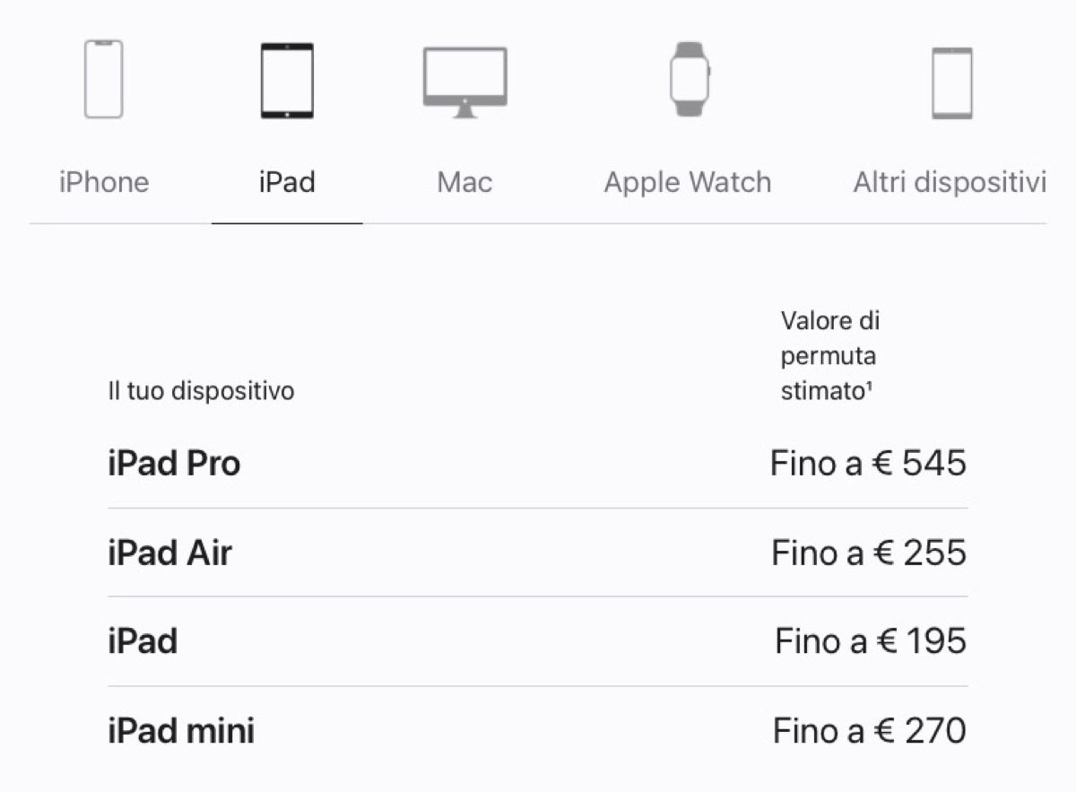Choose the plain iPad row in table
The image size is (1076, 792).
point(143,641)
